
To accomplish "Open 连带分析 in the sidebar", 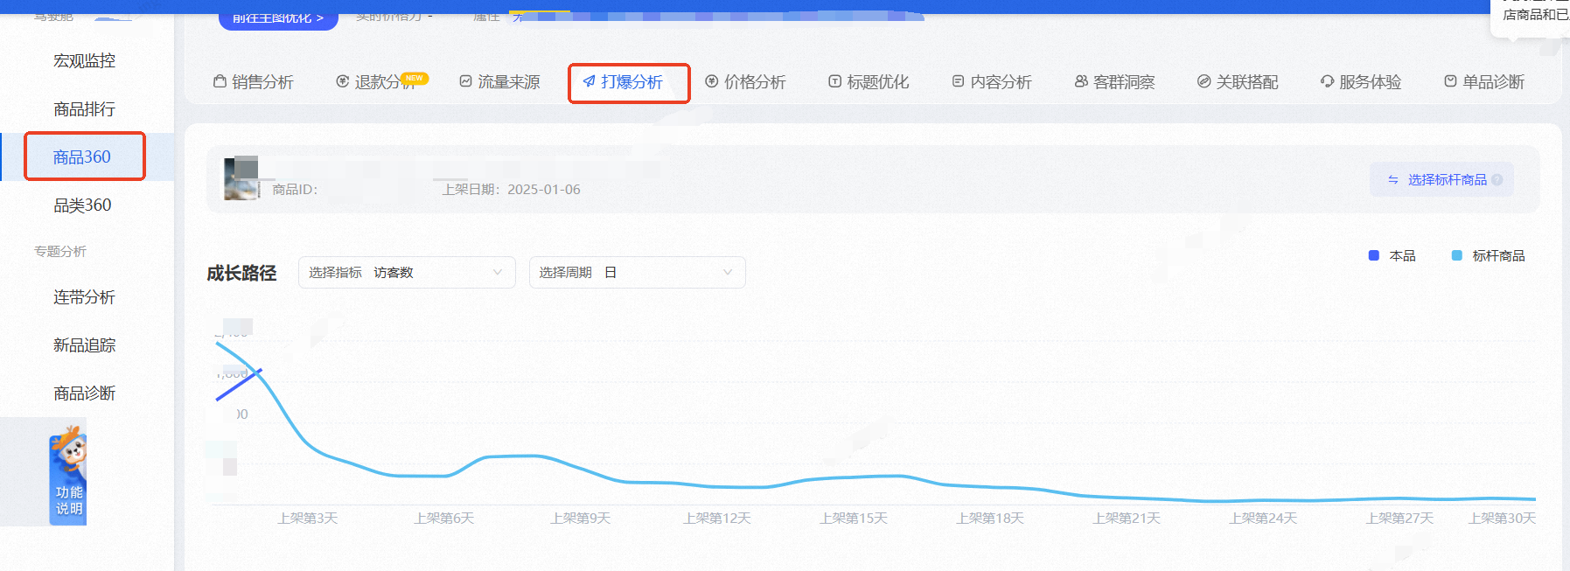I will [x=84, y=297].
